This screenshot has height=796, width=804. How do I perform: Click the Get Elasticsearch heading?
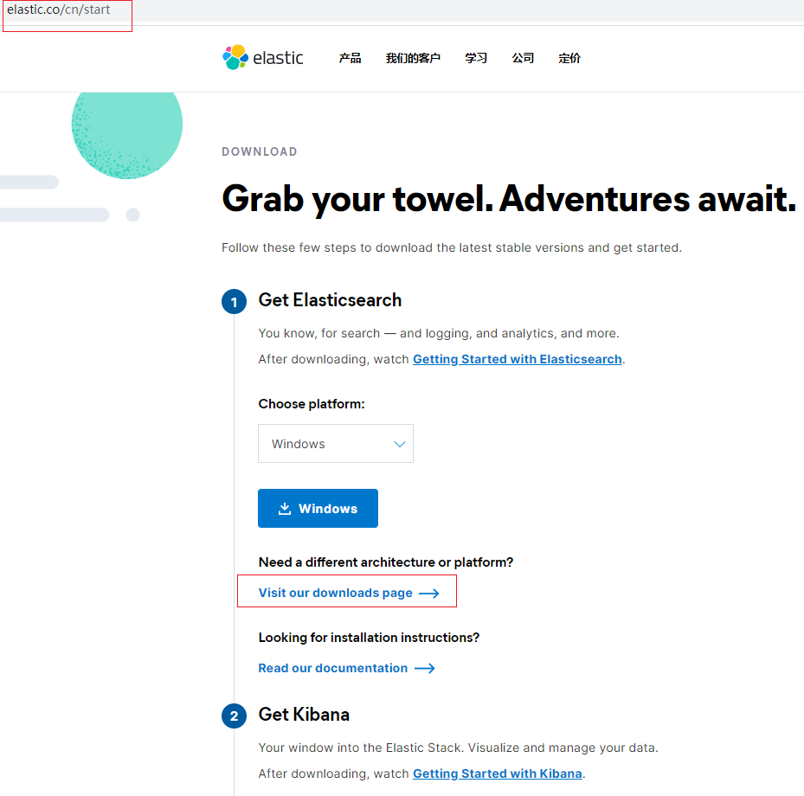[330, 300]
